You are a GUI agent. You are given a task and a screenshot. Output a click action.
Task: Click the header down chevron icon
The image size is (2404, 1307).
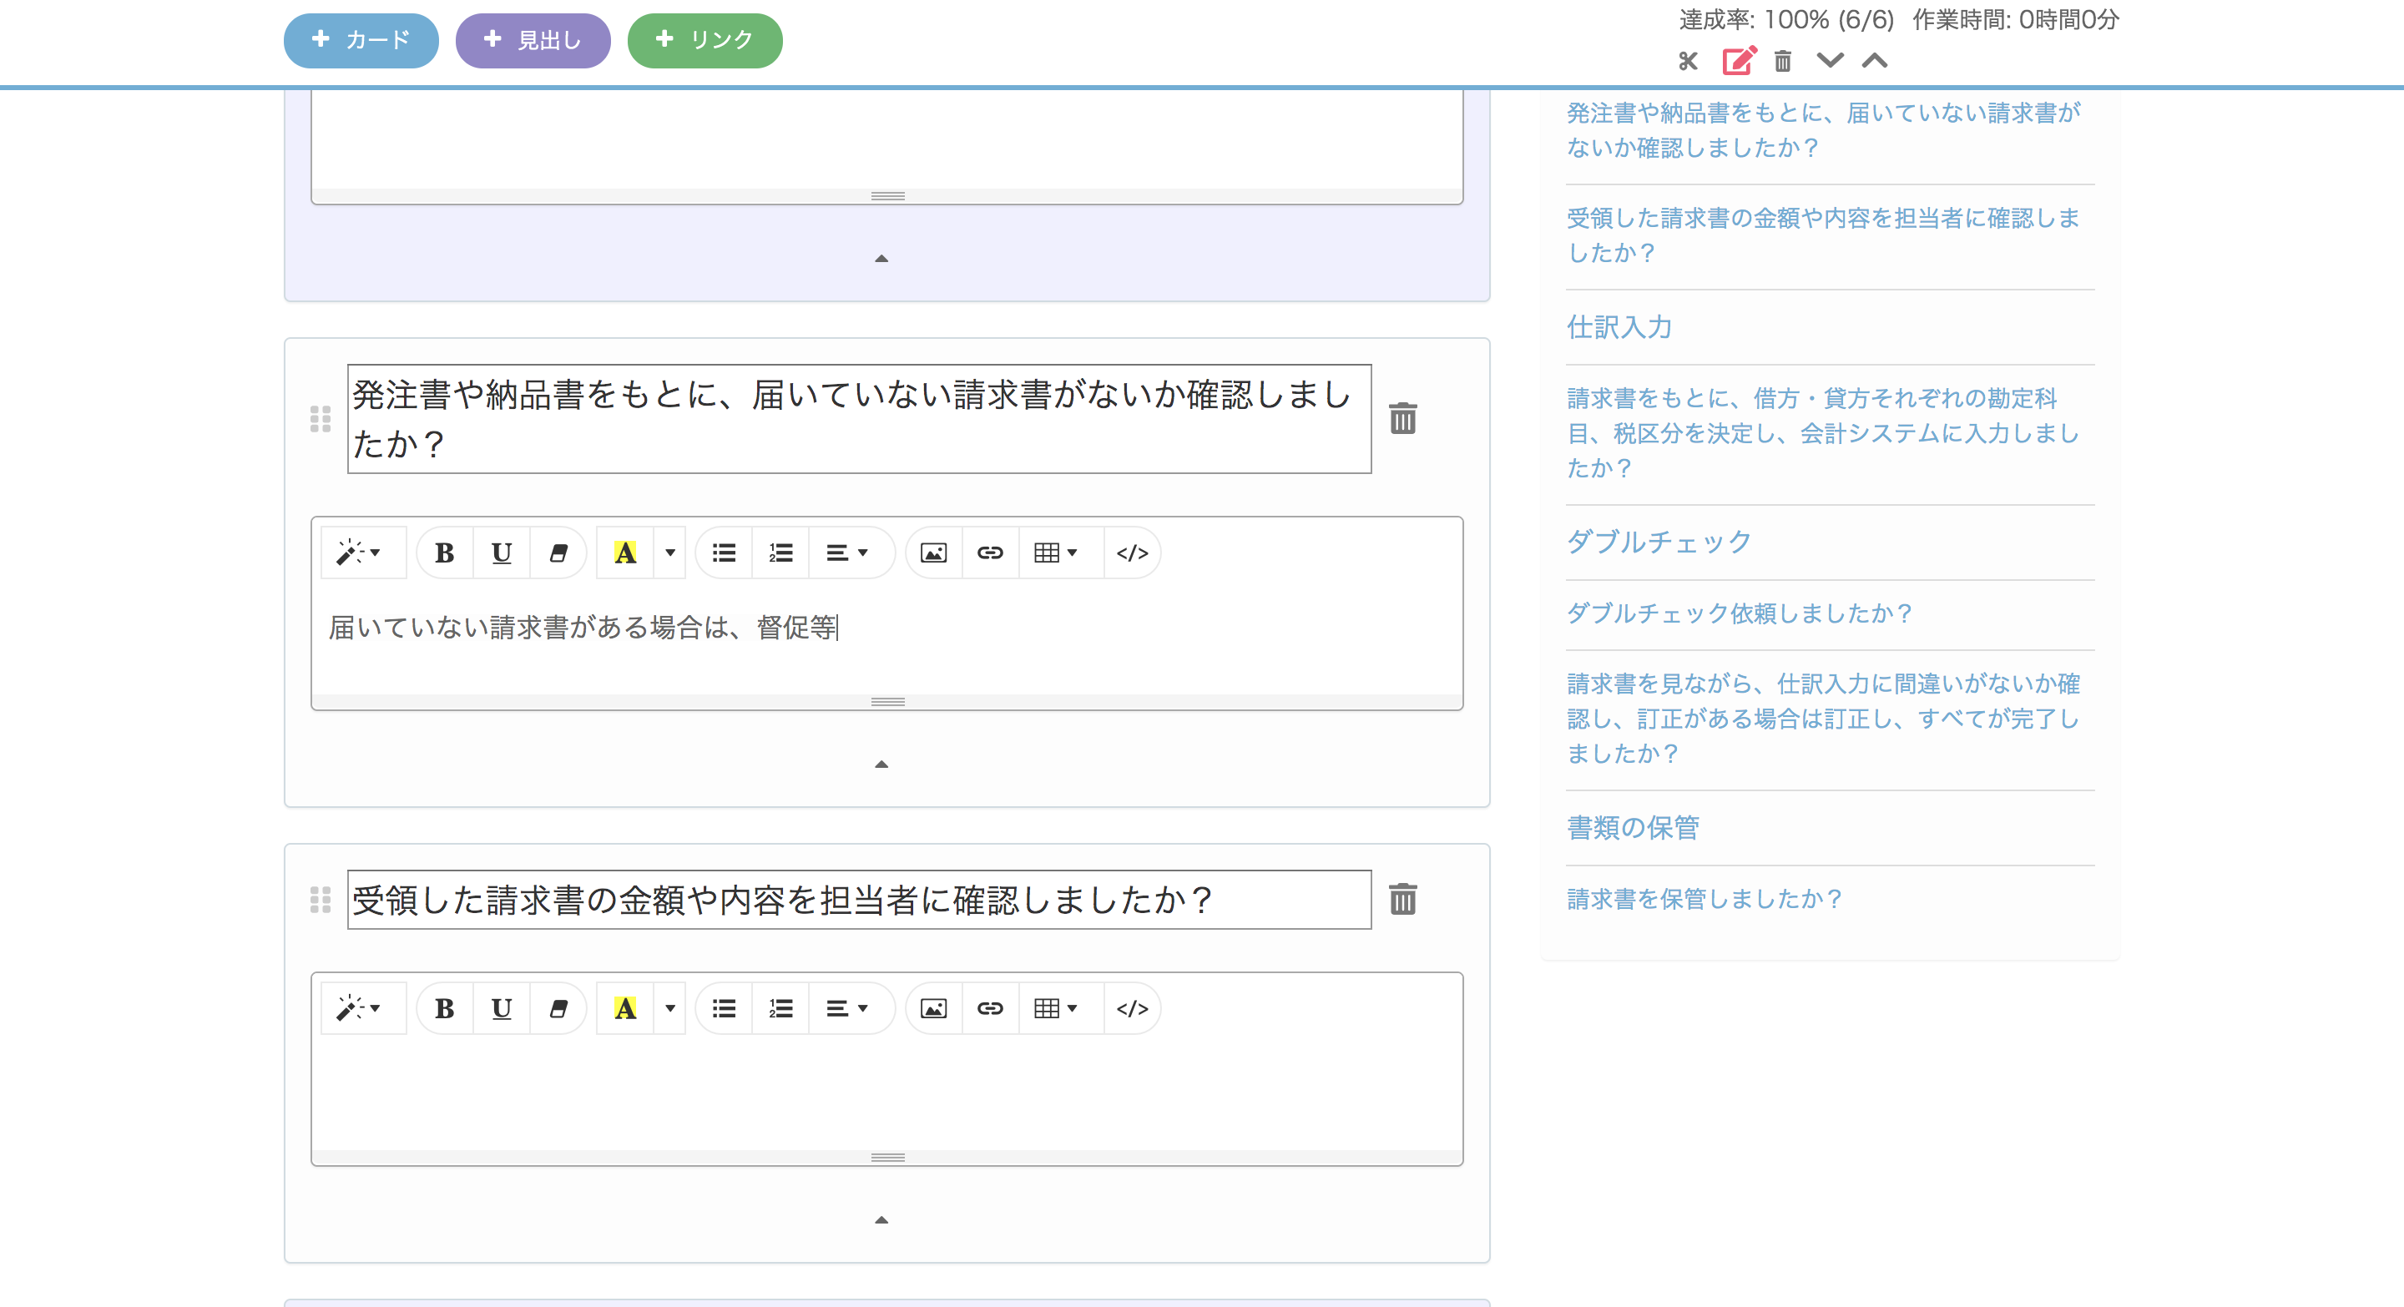click(x=1830, y=61)
